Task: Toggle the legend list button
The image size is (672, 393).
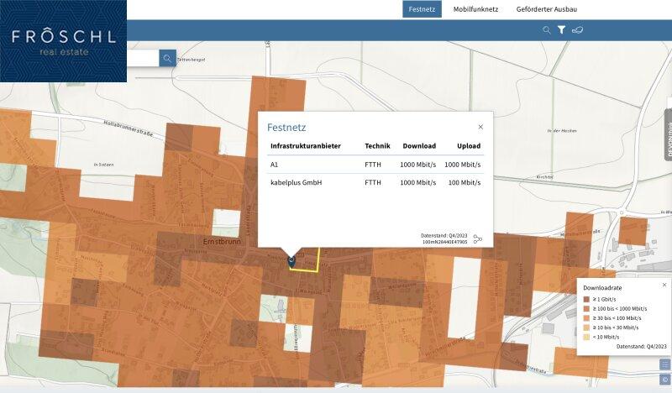Action: (664, 364)
